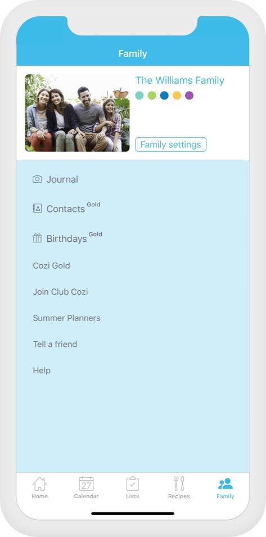The height and width of the screenshot is (537, 266).
Task: Open Recipes fork and spoon icon
Action: [179, 484]
